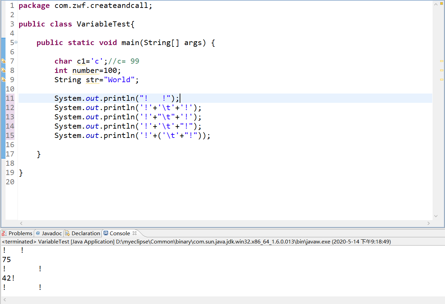Click the editor vertical scrollbar up arrow
This screenshot has height=304, width=445.
point(436,4)
